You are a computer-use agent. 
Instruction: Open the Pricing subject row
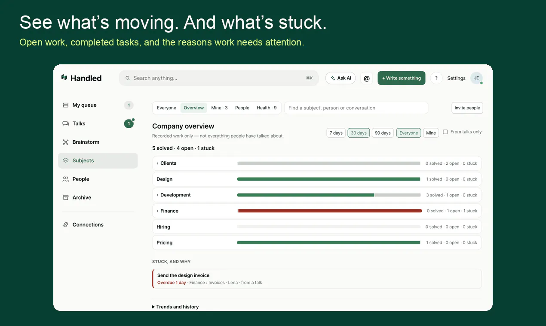(x=317, y=243)
